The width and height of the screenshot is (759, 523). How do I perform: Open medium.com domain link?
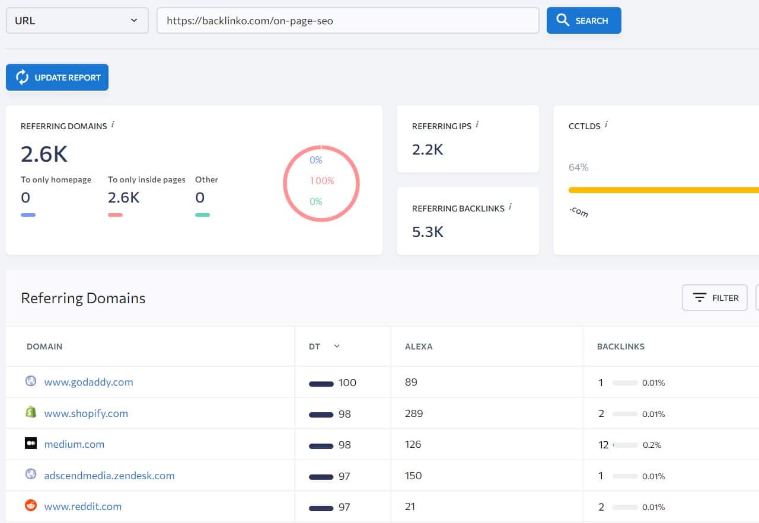click(x=74, y=444)
